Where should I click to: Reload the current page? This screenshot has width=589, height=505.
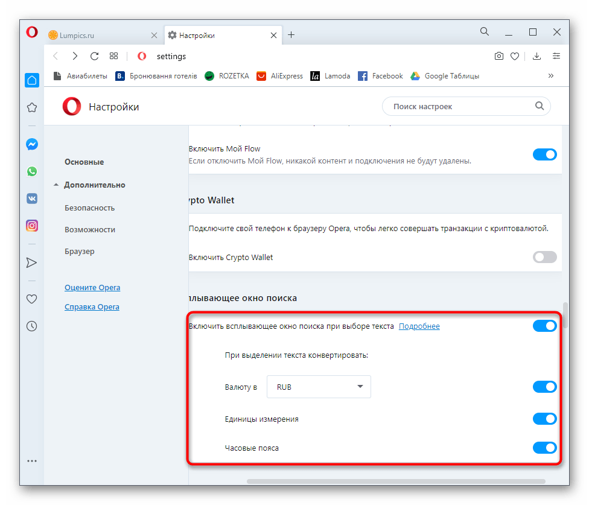click(94, 56)
